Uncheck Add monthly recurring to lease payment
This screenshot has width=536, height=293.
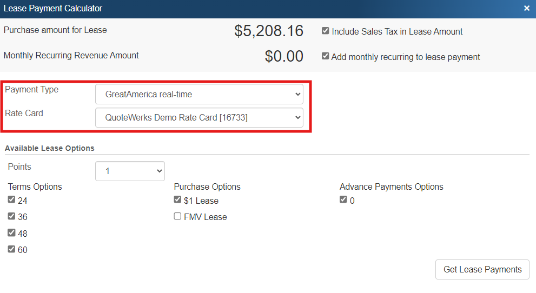click(325, 56)
